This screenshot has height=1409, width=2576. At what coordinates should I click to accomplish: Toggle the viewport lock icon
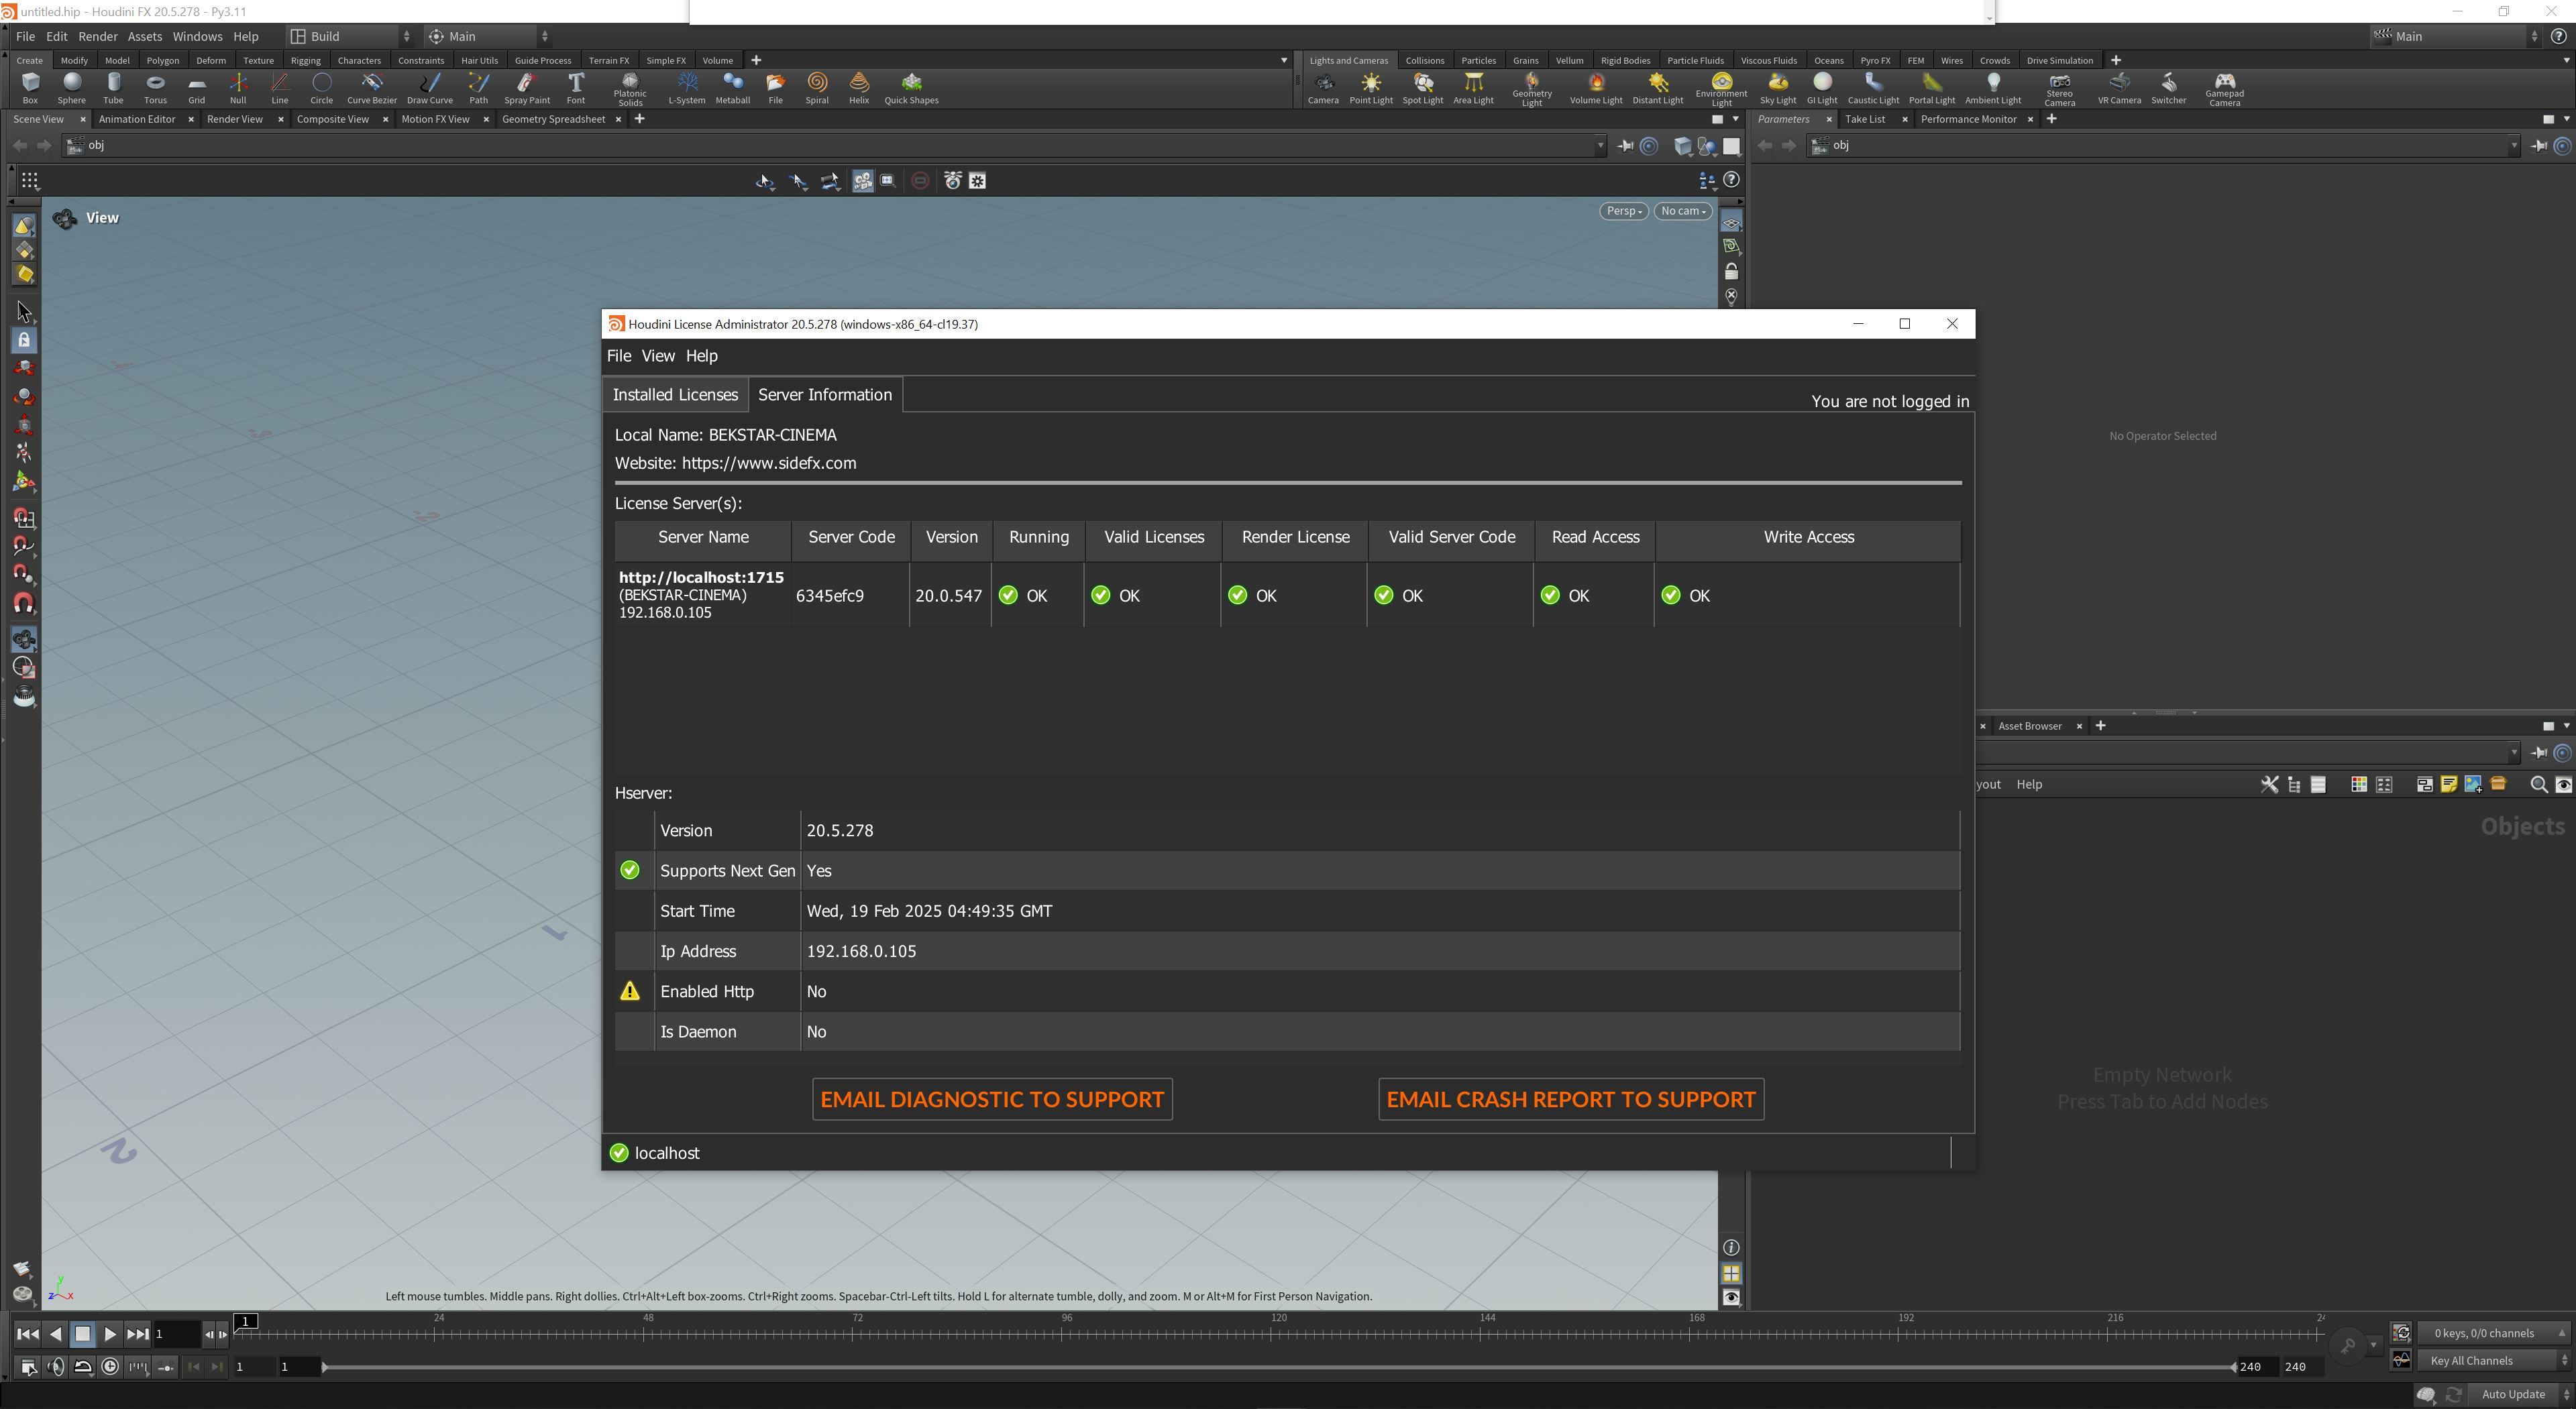point(1731,272)
